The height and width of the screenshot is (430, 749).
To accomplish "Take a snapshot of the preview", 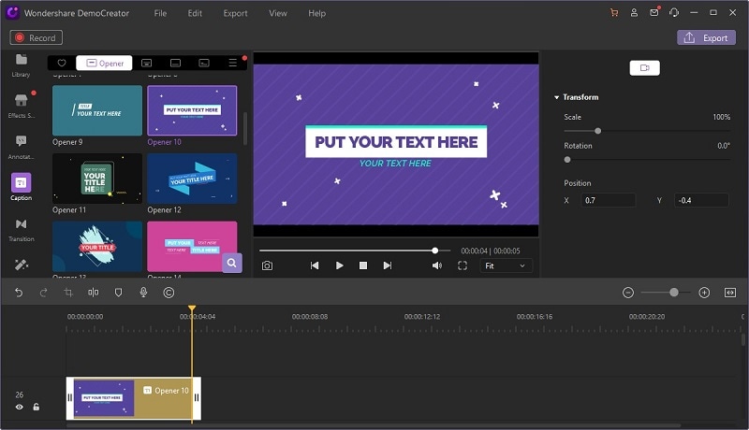I will coord(267,265).
